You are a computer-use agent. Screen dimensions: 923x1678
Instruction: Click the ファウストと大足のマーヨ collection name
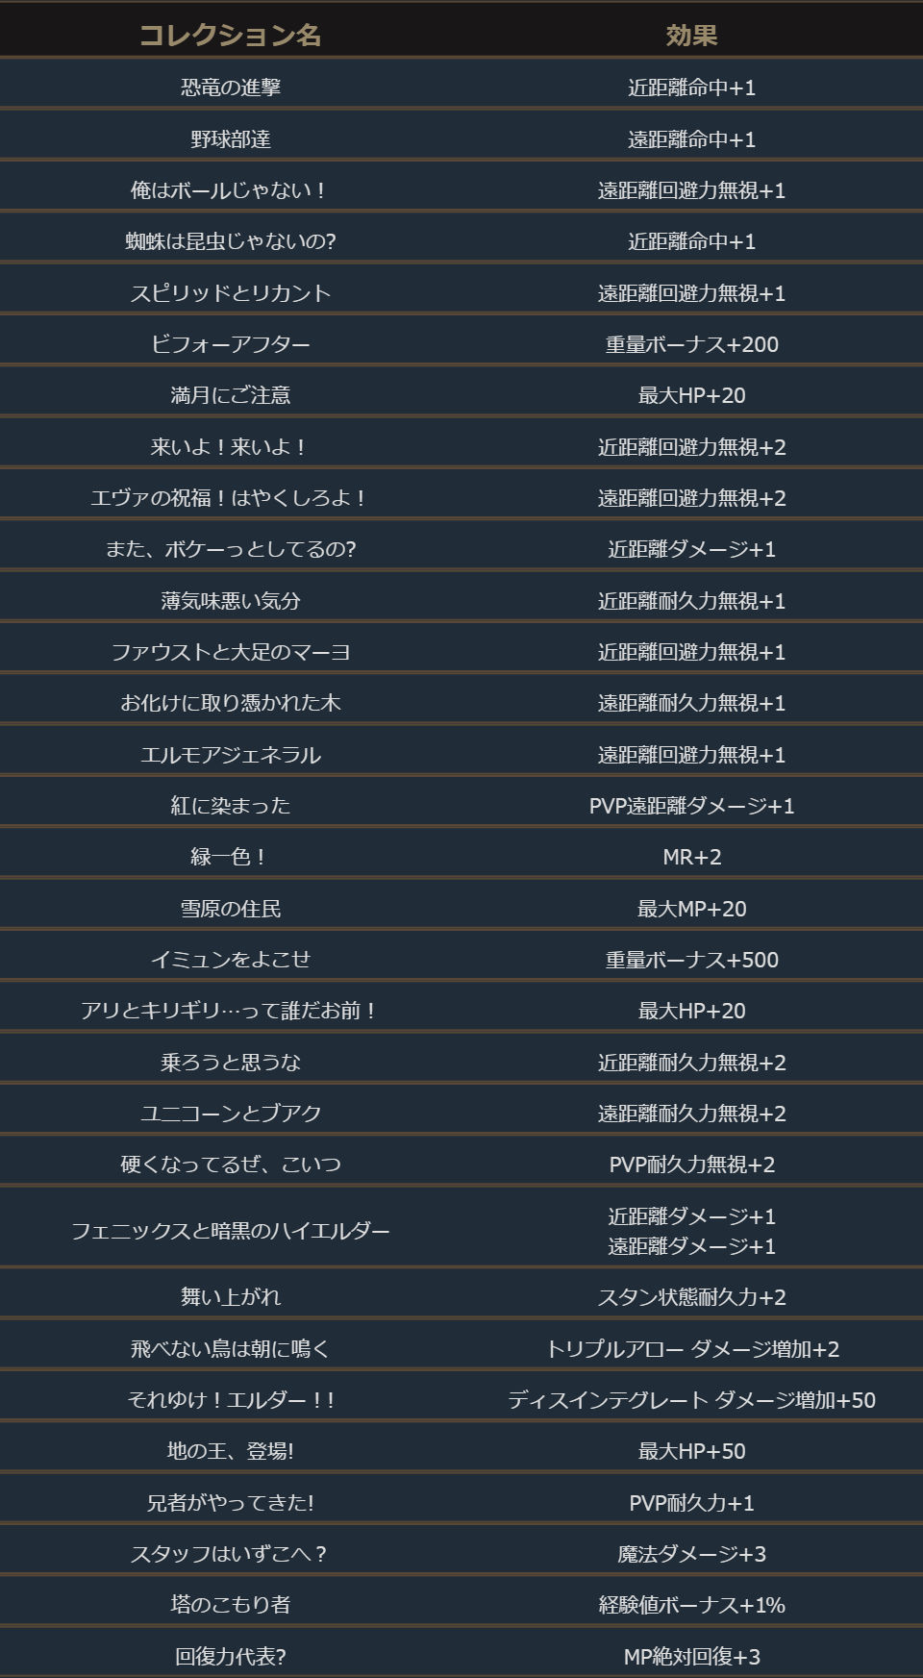point(231,652)
